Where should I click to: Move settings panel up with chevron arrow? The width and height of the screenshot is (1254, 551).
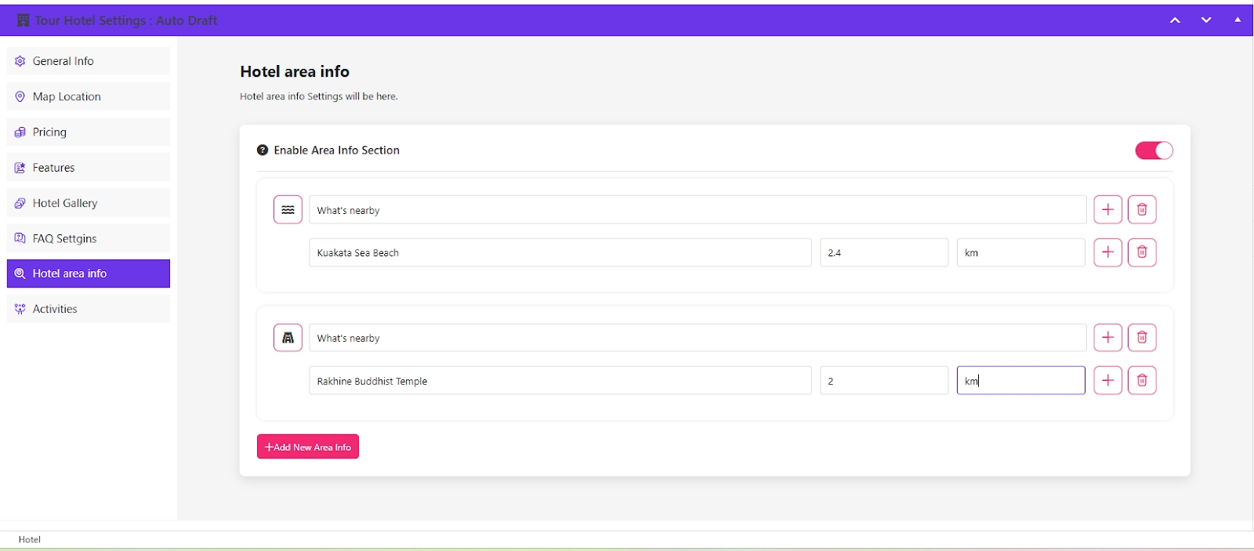[x=1175, y=20]
